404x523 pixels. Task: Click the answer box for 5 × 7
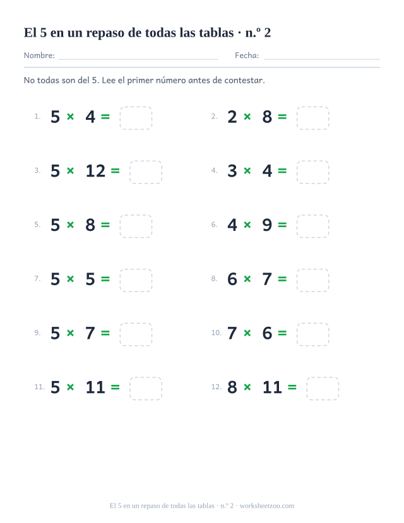(x=136, y=334)
